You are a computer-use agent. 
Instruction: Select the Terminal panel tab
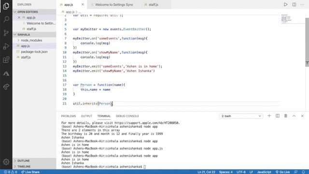104,116
